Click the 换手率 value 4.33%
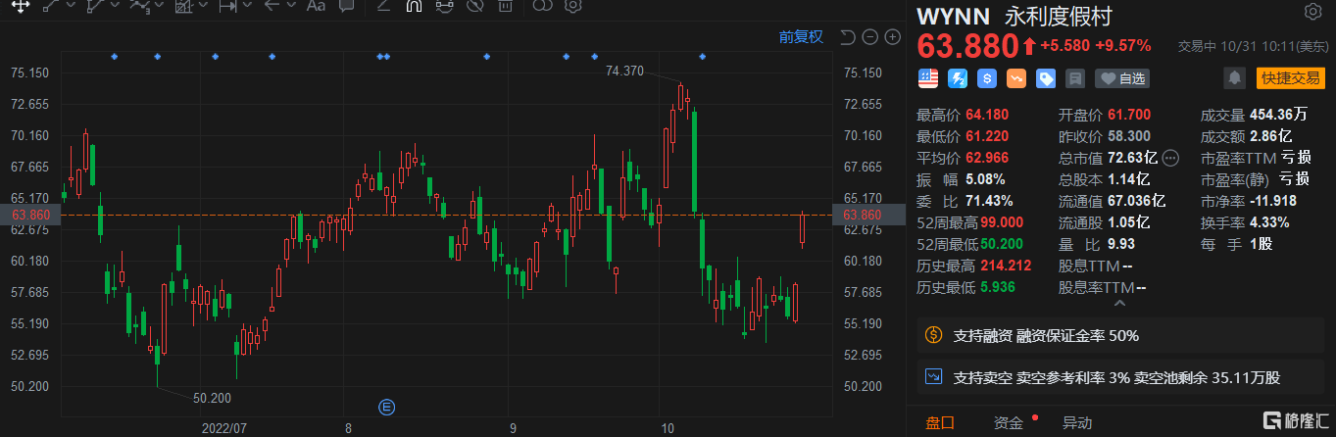 pyautogui.click(x=1269, y=222)
